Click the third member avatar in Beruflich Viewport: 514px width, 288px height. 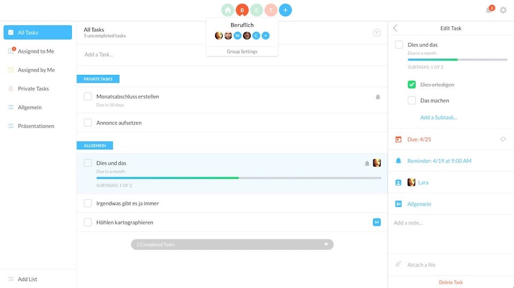point(238,35)
